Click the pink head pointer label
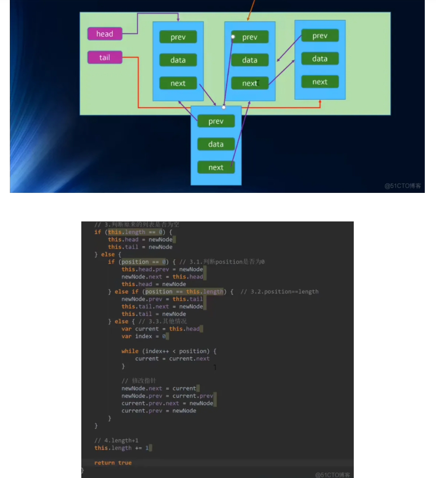The image size is (436, 478). tap(105, 34)
